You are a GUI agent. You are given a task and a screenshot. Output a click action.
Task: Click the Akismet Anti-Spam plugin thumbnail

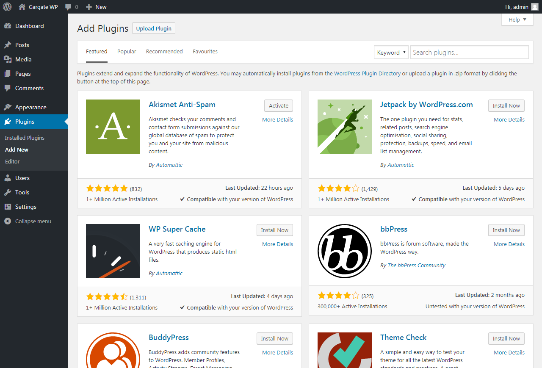pyautogui.click(x=113, y=127)
